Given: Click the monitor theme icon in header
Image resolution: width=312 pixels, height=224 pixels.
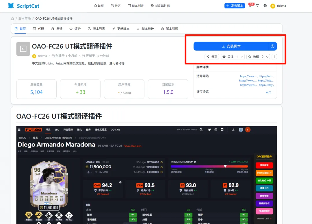Looking at the screenshot, I should (x=257, y=6).
